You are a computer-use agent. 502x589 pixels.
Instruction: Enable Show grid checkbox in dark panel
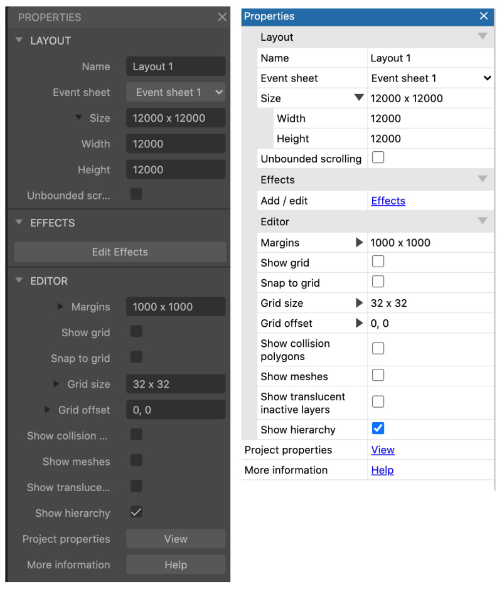pos(136,331)
